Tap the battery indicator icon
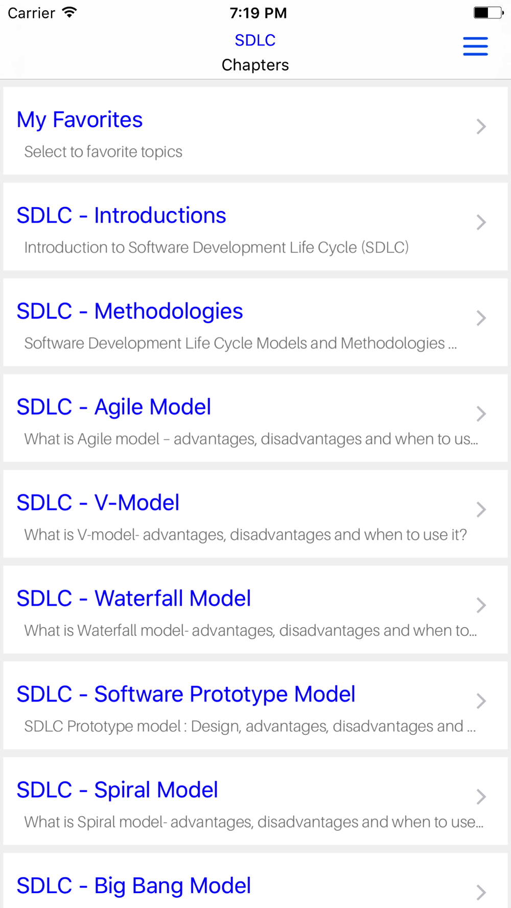Viewport: 511px width, 908px height. (488, 12)
